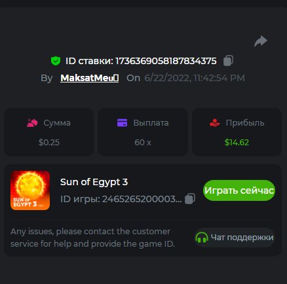Copy the bet ID using copy icon
This screenshot has width=287, height=284.
[228, 61]
